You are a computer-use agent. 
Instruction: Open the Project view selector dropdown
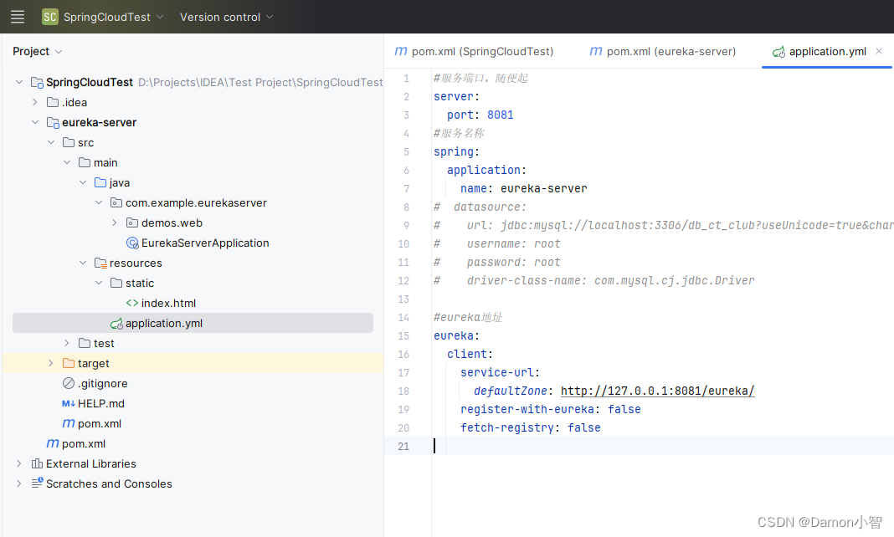[x=37, y=51]
